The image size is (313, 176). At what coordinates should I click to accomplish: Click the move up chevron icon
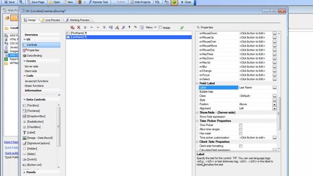click(91, 27)
